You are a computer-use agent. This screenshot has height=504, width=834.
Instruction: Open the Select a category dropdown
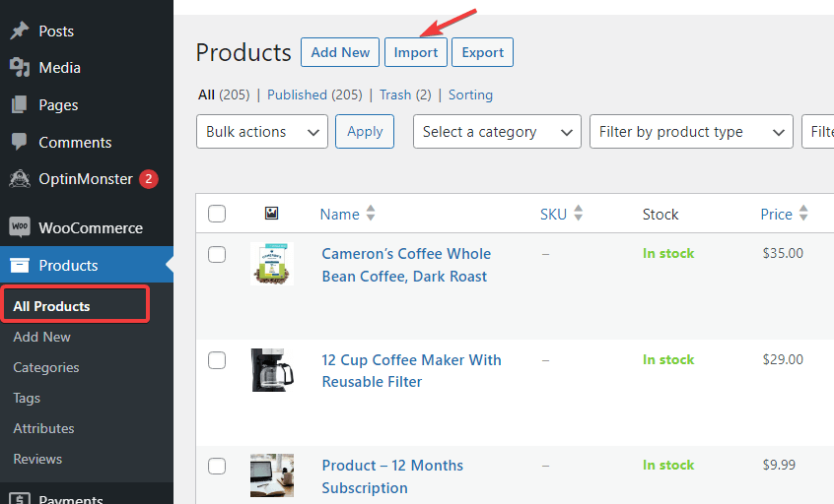coord(497,132)
